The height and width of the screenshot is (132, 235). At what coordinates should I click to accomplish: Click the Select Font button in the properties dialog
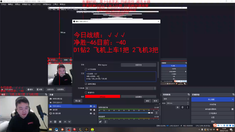[138, 65]
